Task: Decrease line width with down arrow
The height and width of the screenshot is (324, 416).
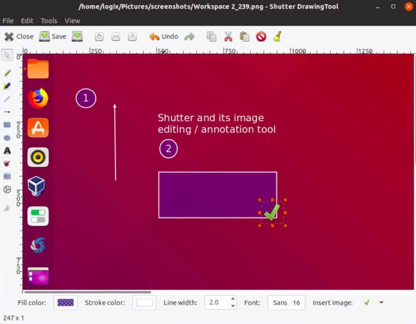Action: click(233, 306)
